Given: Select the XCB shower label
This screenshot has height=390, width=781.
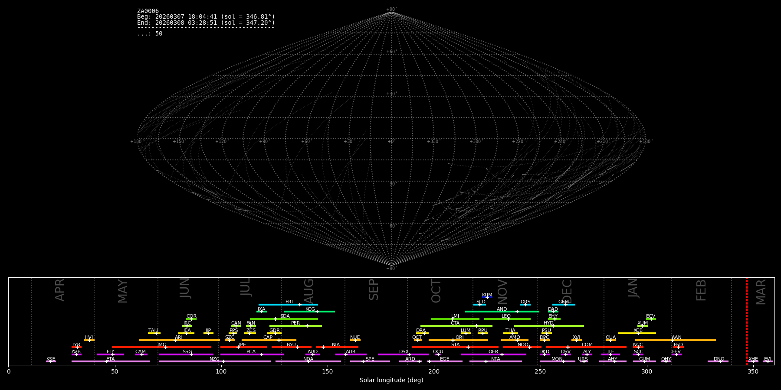Looking at the screenshot, I should pos(638,331).
